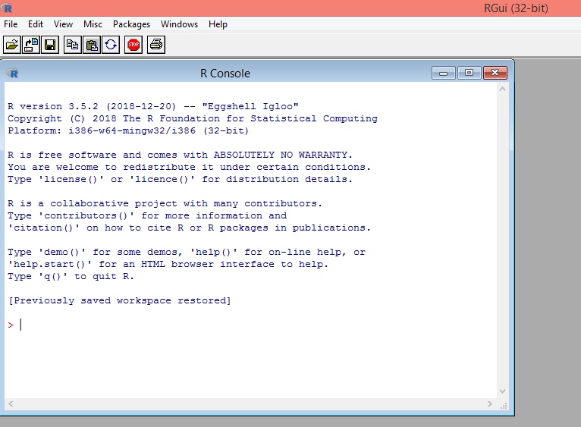Open the View menu
Viewport: 581px width, 427px height.
pos(63,24)
